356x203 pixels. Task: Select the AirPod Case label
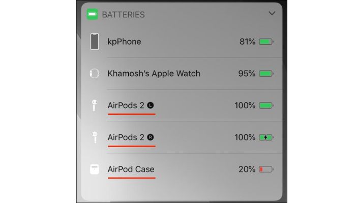coord(131,169)
